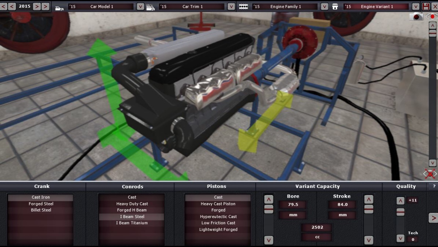438x247 pixels.
Task: Take a screenshot with the camera icon
Action: point(416,17)
